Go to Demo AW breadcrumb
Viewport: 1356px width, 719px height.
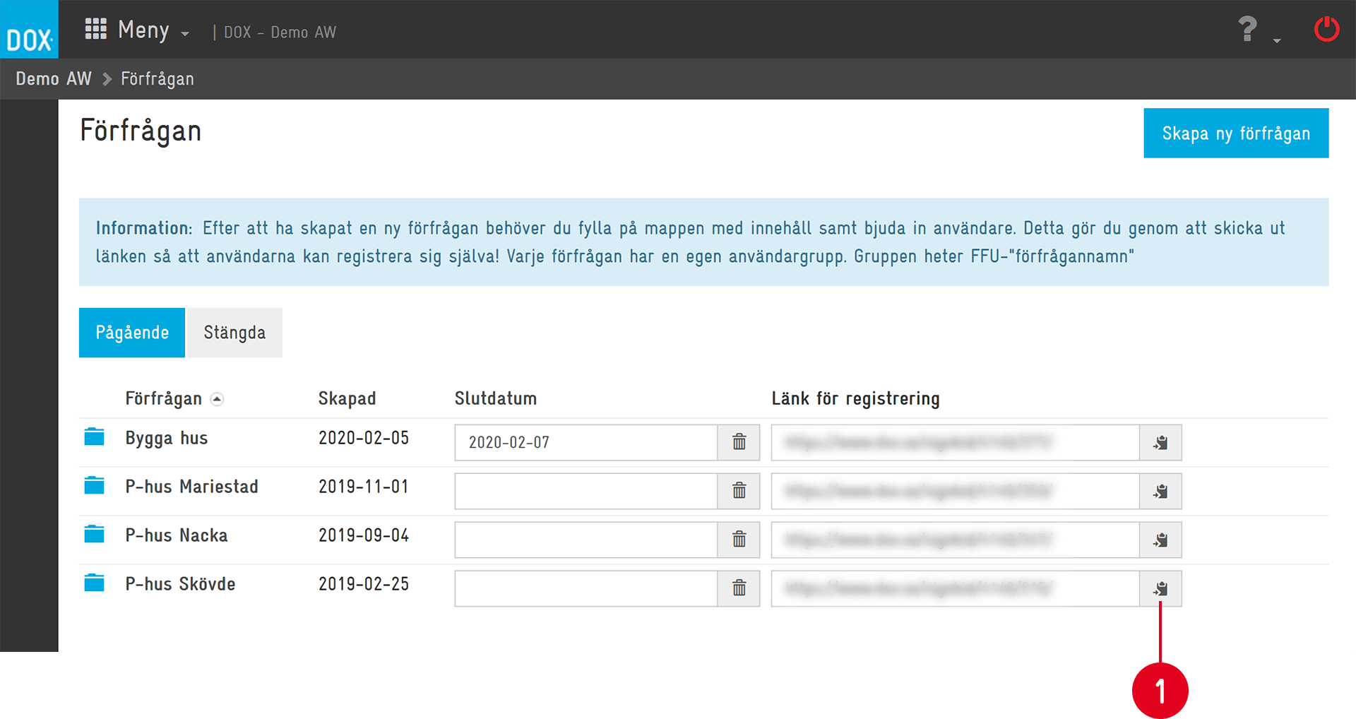54,78
